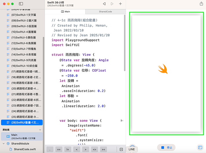Screen dimensions: 206x153
Task: Insert the < operator shortcut
Action: 77,149
